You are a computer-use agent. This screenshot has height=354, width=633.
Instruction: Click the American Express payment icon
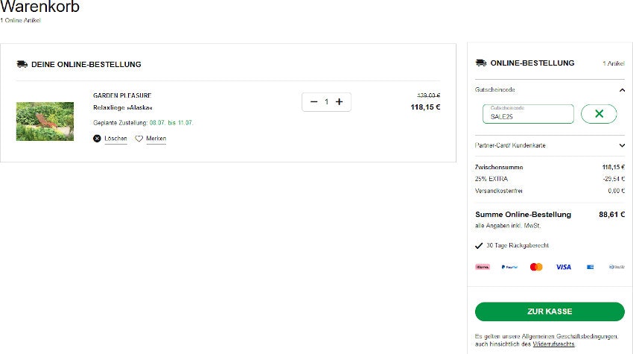[x=590, y=267]
